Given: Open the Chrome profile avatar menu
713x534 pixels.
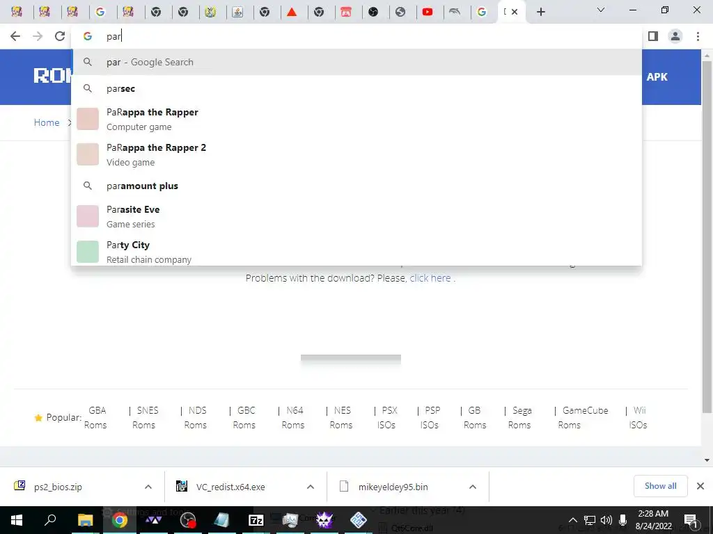Looking at the screenshot, I should (x=675, y=36).
